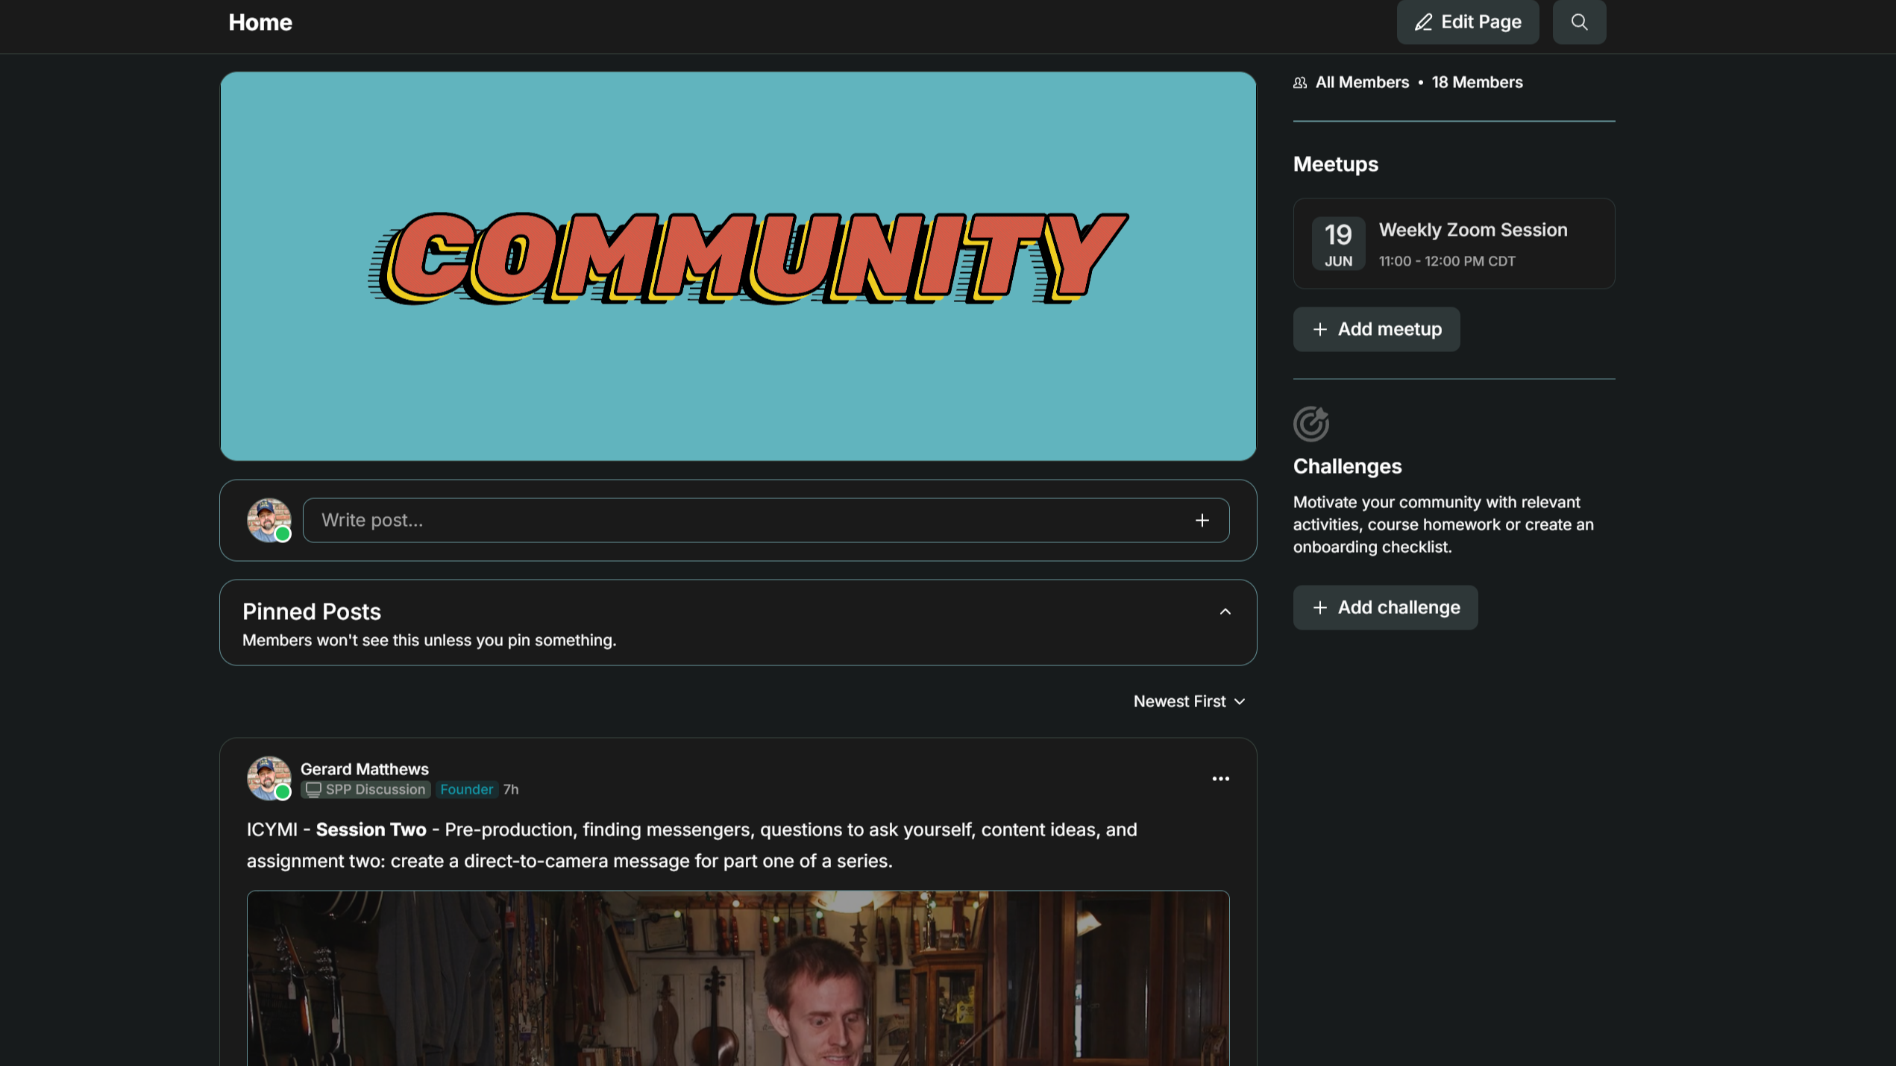Click the Write post input field
1896x1066 pixels.
(x=746, y=521)
